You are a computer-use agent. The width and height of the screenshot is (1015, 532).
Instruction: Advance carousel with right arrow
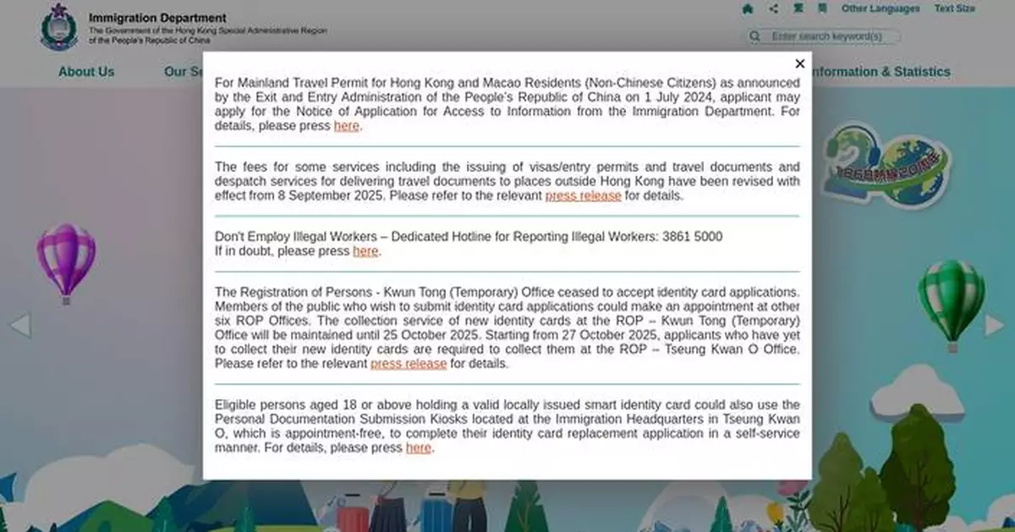pyautogui.click(x=995, y=325)
